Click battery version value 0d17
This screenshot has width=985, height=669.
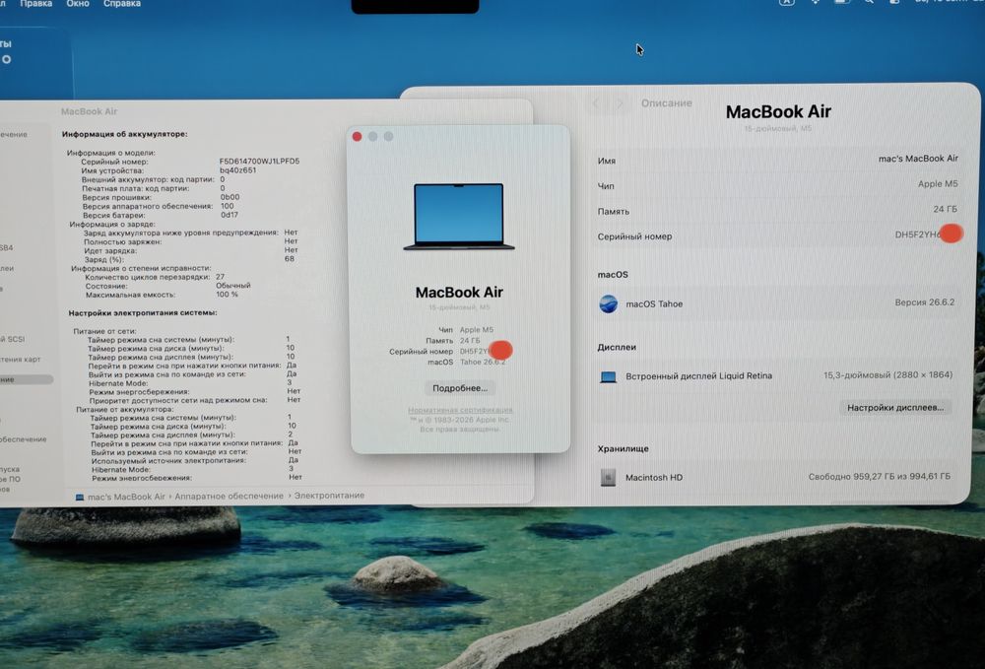pyautogui.click(x=230, y=215)
